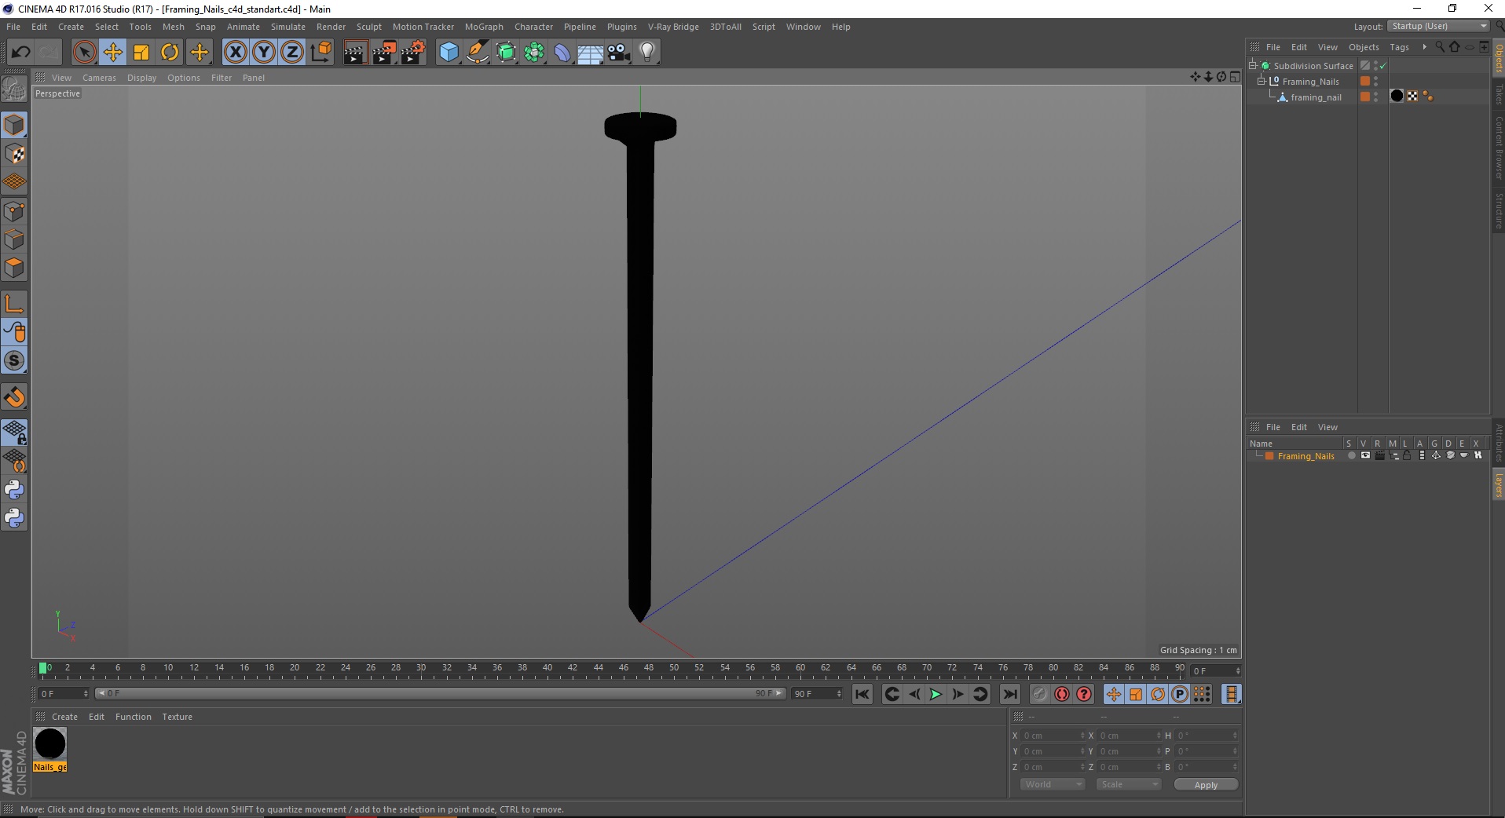
Task: Collapse the Subdivision Surface tree item
Action: pyautogui.click(x=1253, y=65)
